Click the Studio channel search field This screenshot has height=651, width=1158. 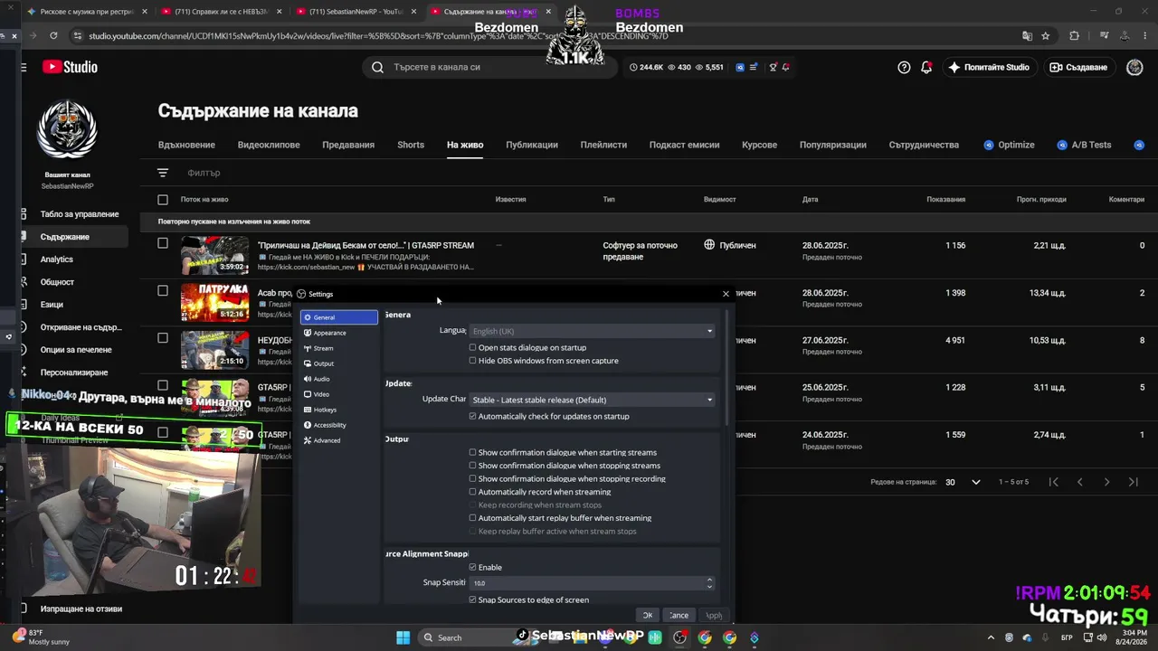coord(492,67)
